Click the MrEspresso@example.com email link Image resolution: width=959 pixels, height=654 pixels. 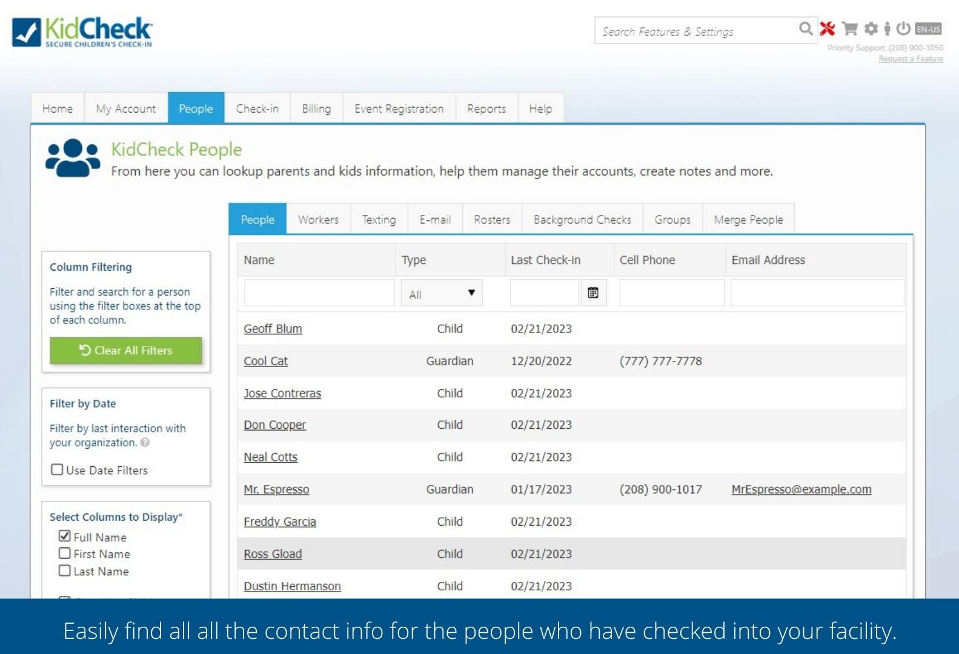coord(801,489)
